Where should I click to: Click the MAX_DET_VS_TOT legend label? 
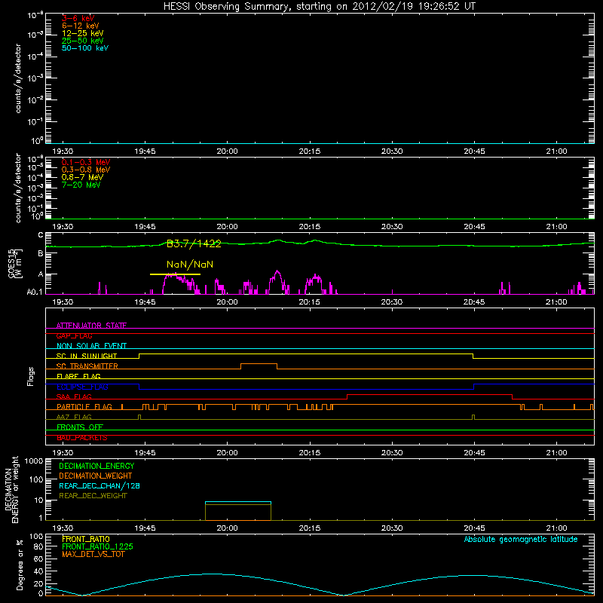[x=93, y=554]
